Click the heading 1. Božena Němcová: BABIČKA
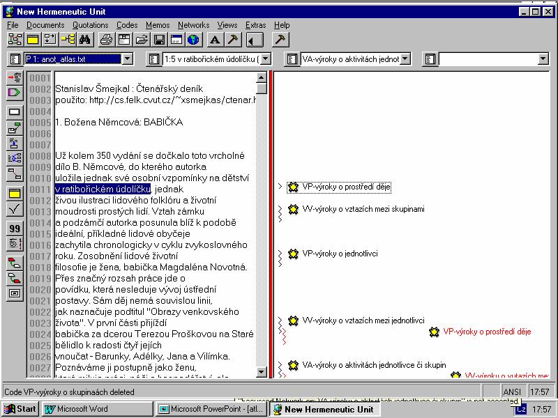558x418 pixels. (119, 123)
